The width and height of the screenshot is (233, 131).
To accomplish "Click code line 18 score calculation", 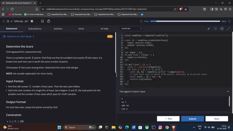I will [x=145, y=77].
